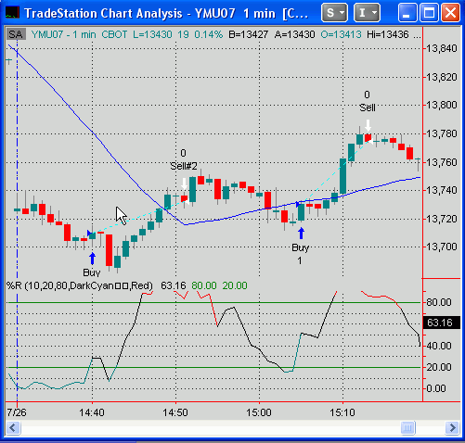465x443 pixels.
Task: Click the %R indicator label text
Action: tap(80, 285)
